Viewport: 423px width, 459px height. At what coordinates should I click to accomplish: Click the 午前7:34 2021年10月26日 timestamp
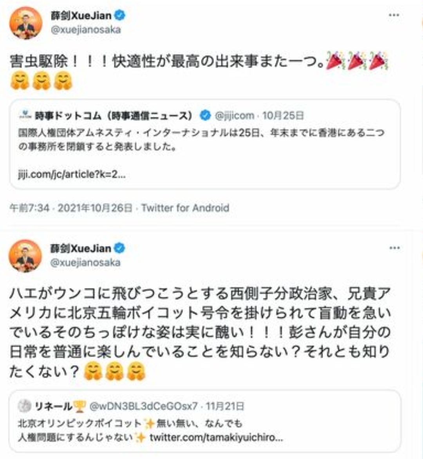[71, 208]
